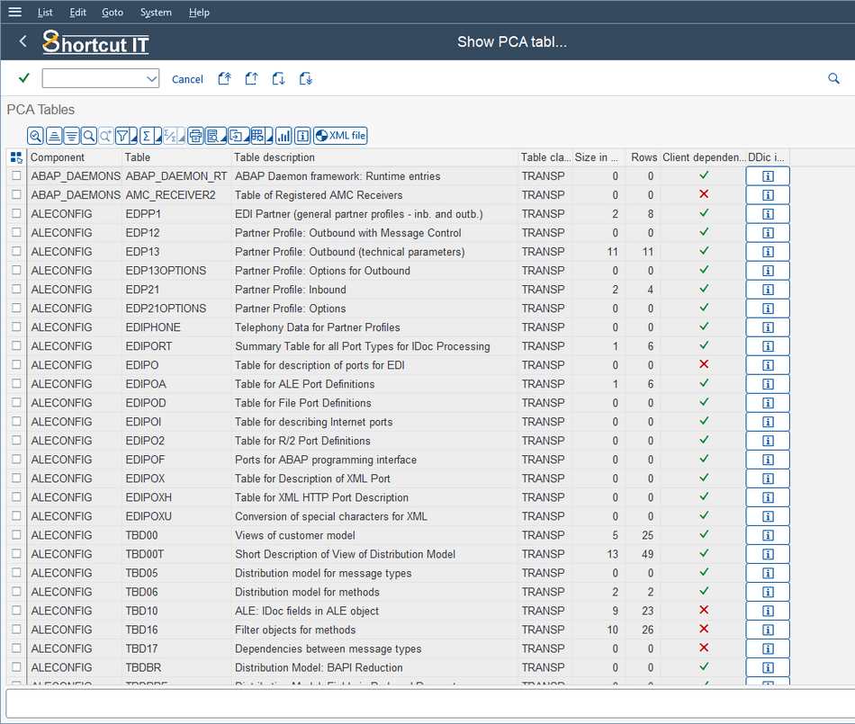The height and width of the screenshot is (724, 855).
Task: Click the Print icon in the grid toolbar
Action: [x=195, y=135]
